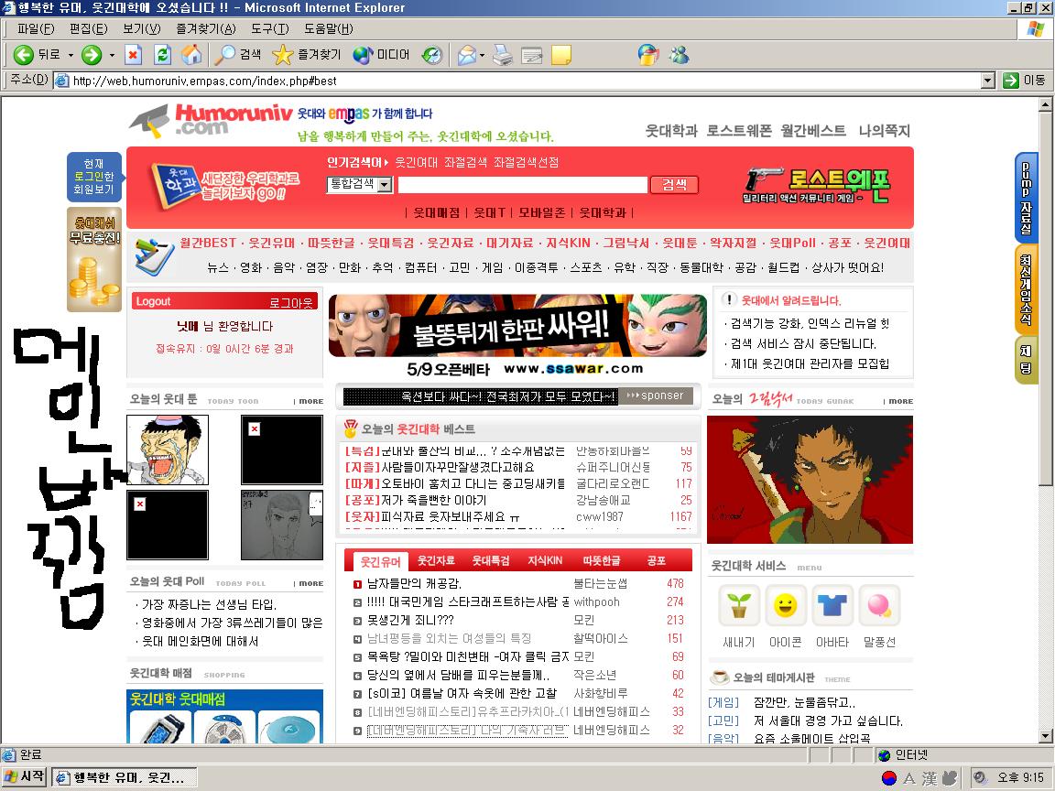This screenshot has height=791, width=1055.
Task: Click the site search text field
Action: (x=522, y=185)
